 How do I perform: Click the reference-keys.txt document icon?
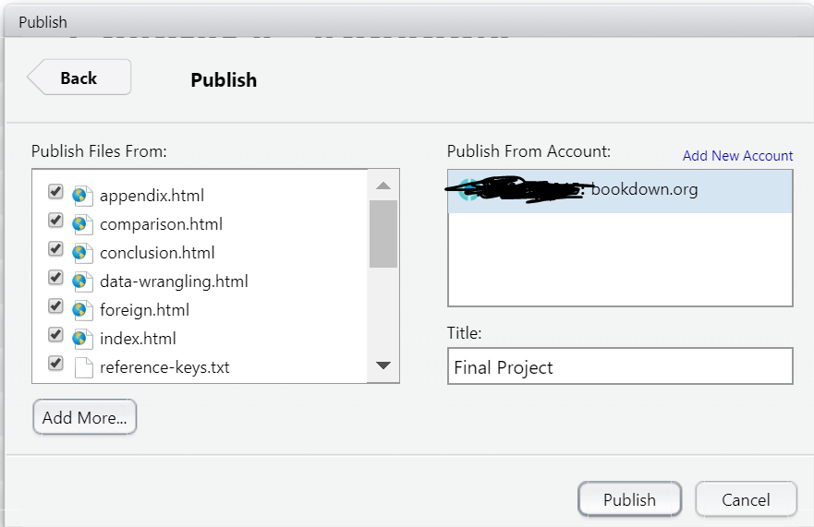tap(83, 367)
